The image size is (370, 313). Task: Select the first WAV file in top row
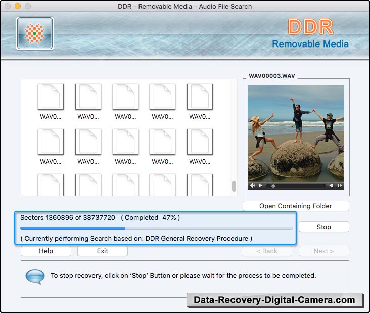click(51, 102)
